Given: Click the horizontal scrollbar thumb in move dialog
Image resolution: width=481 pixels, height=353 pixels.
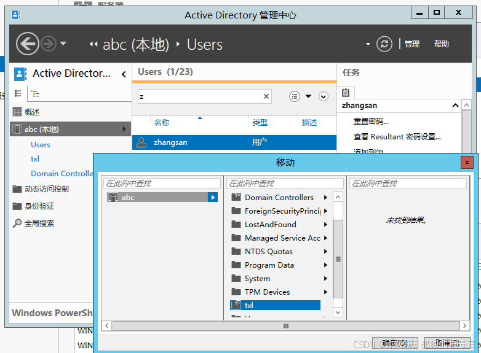Looking at the screenshot, I should click(286, 326).
